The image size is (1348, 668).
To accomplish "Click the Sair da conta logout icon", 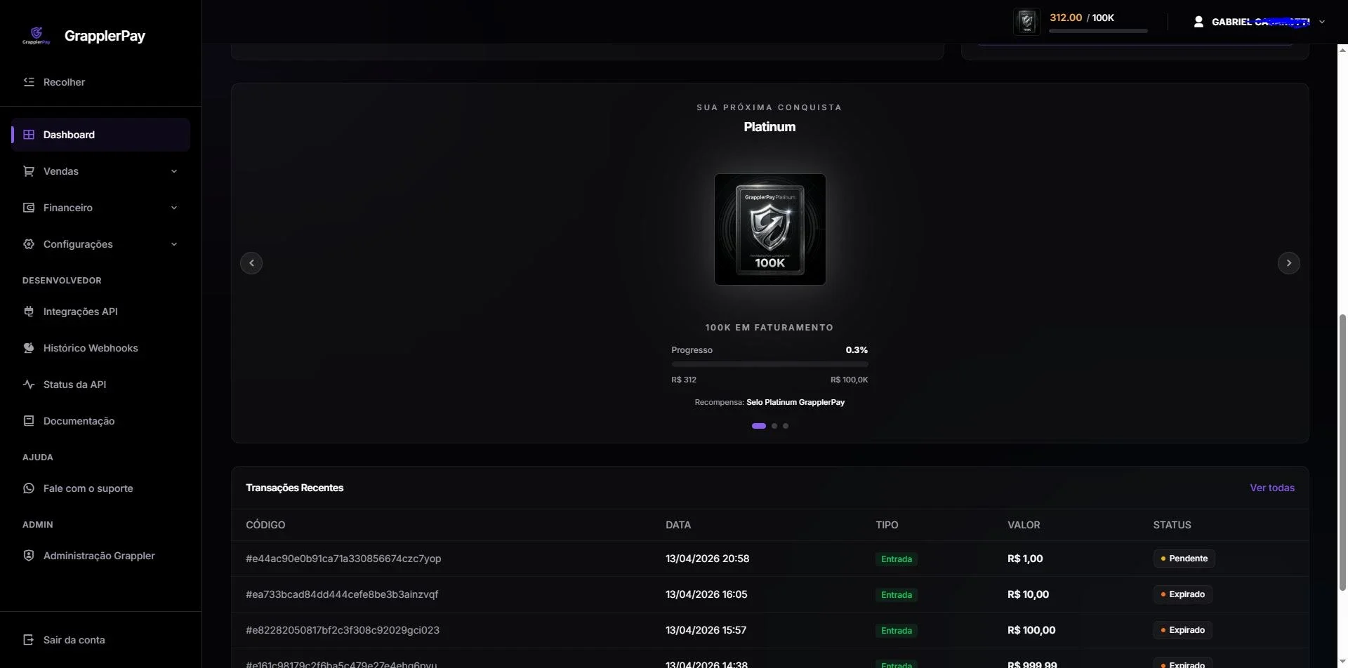I will tap(29, 640).
